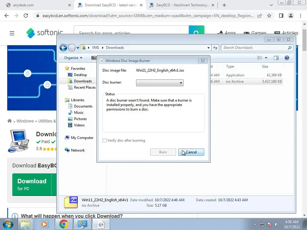Click the Chrome back arrow
This screenshot has width=307, height=230.
pos(7,16)
